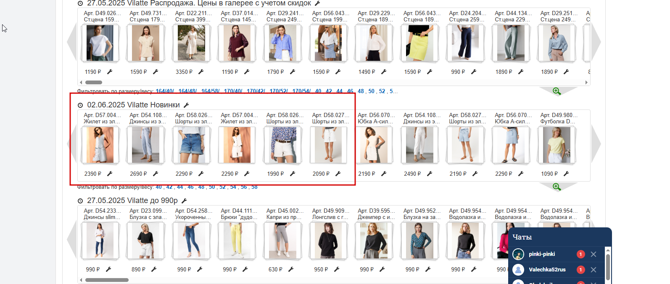Open the pinki-pinki chat avatar
The width and height of the screenshot is (670, 284).
click(518, 254)
